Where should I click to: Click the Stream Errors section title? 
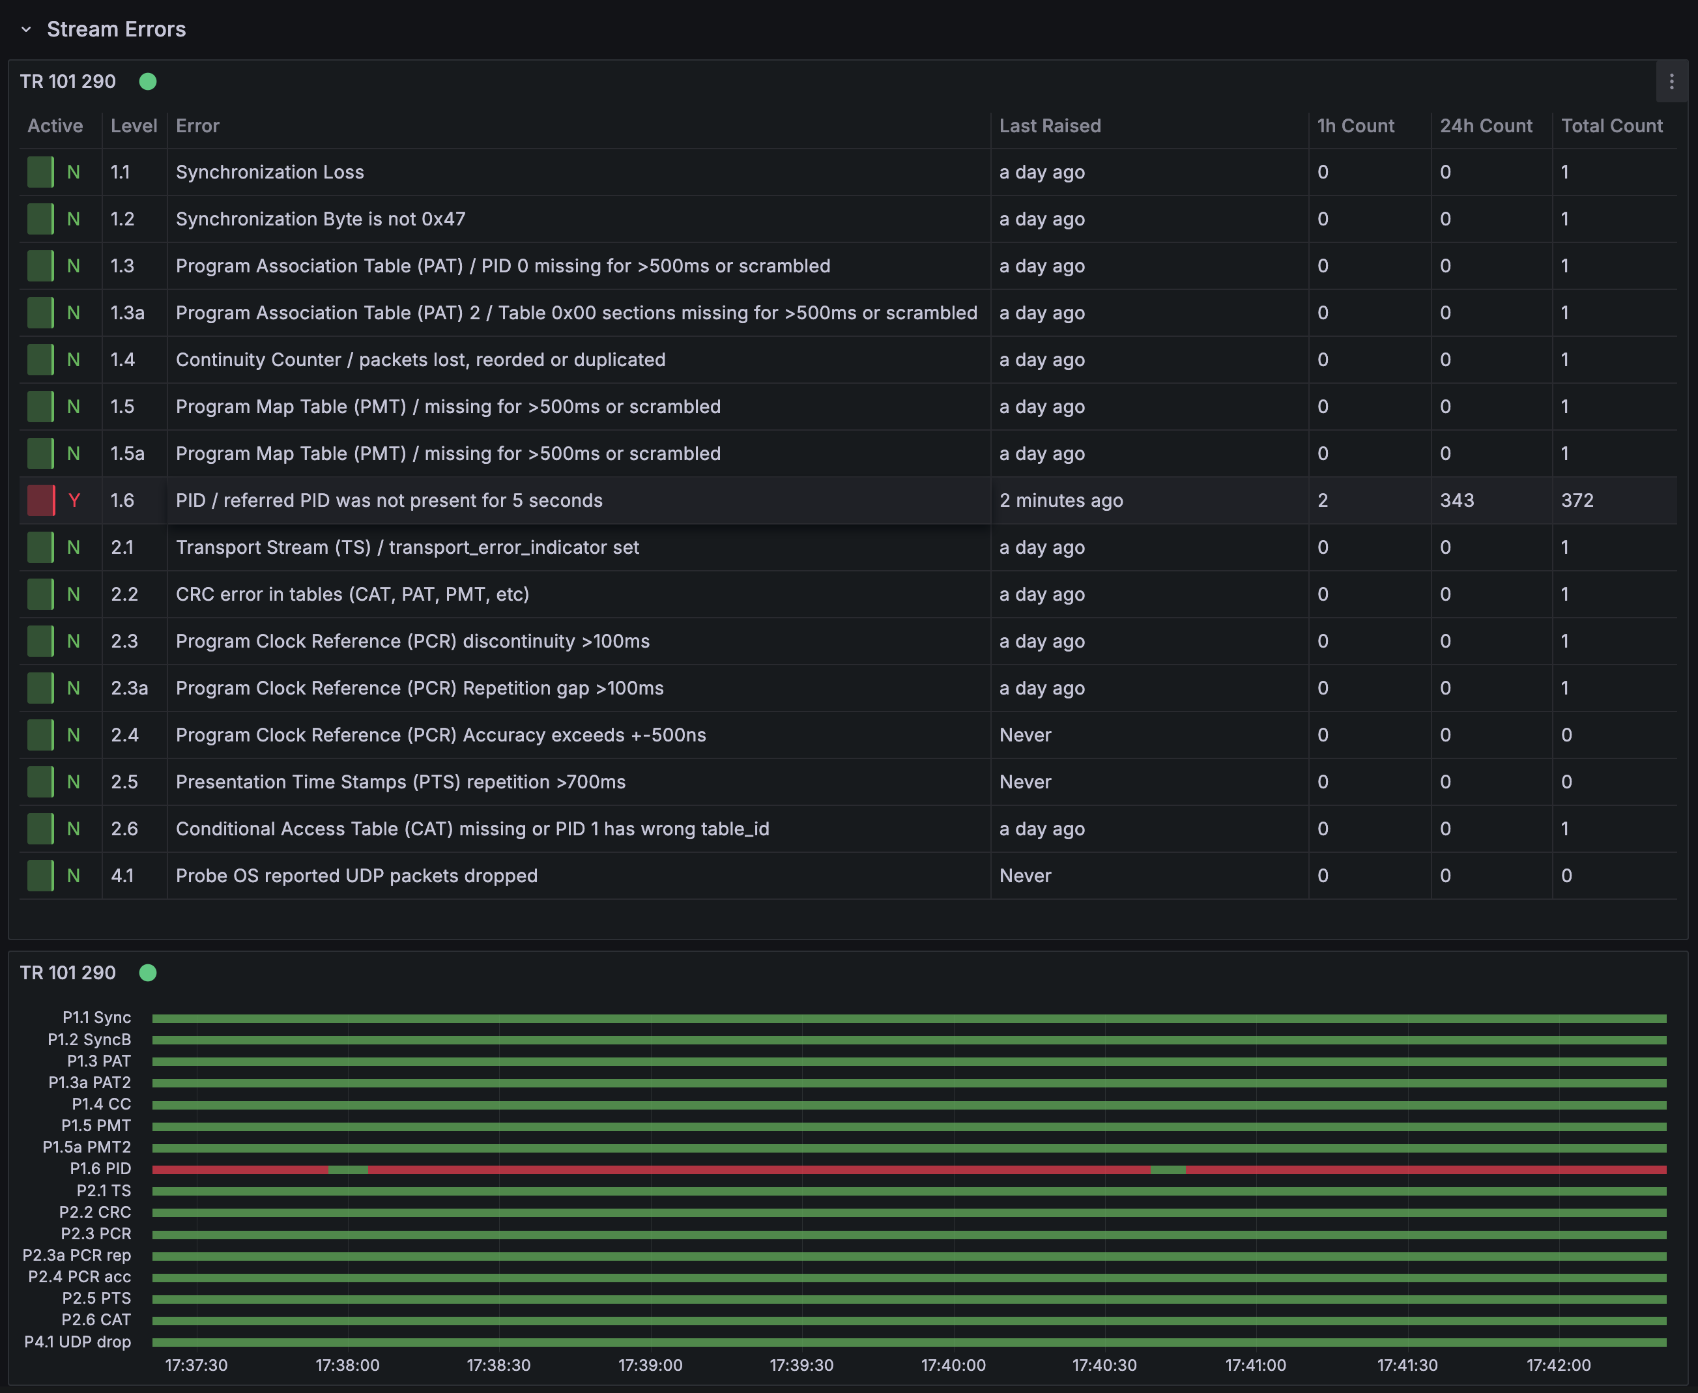pyautogui.click(x=117, y=30)
